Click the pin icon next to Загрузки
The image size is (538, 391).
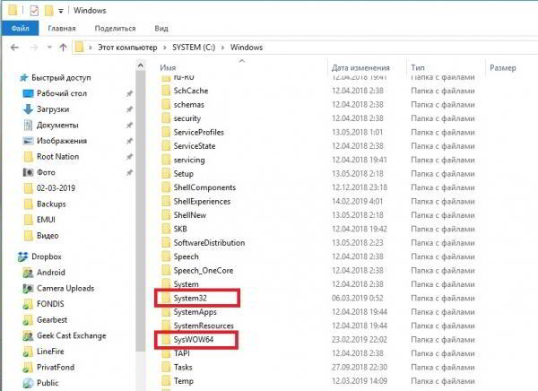click(129, 109)
